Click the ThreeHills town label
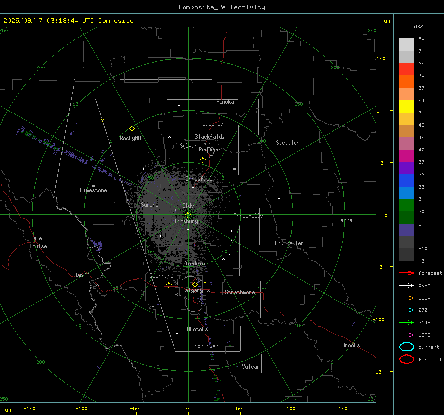 click(248, 216)
